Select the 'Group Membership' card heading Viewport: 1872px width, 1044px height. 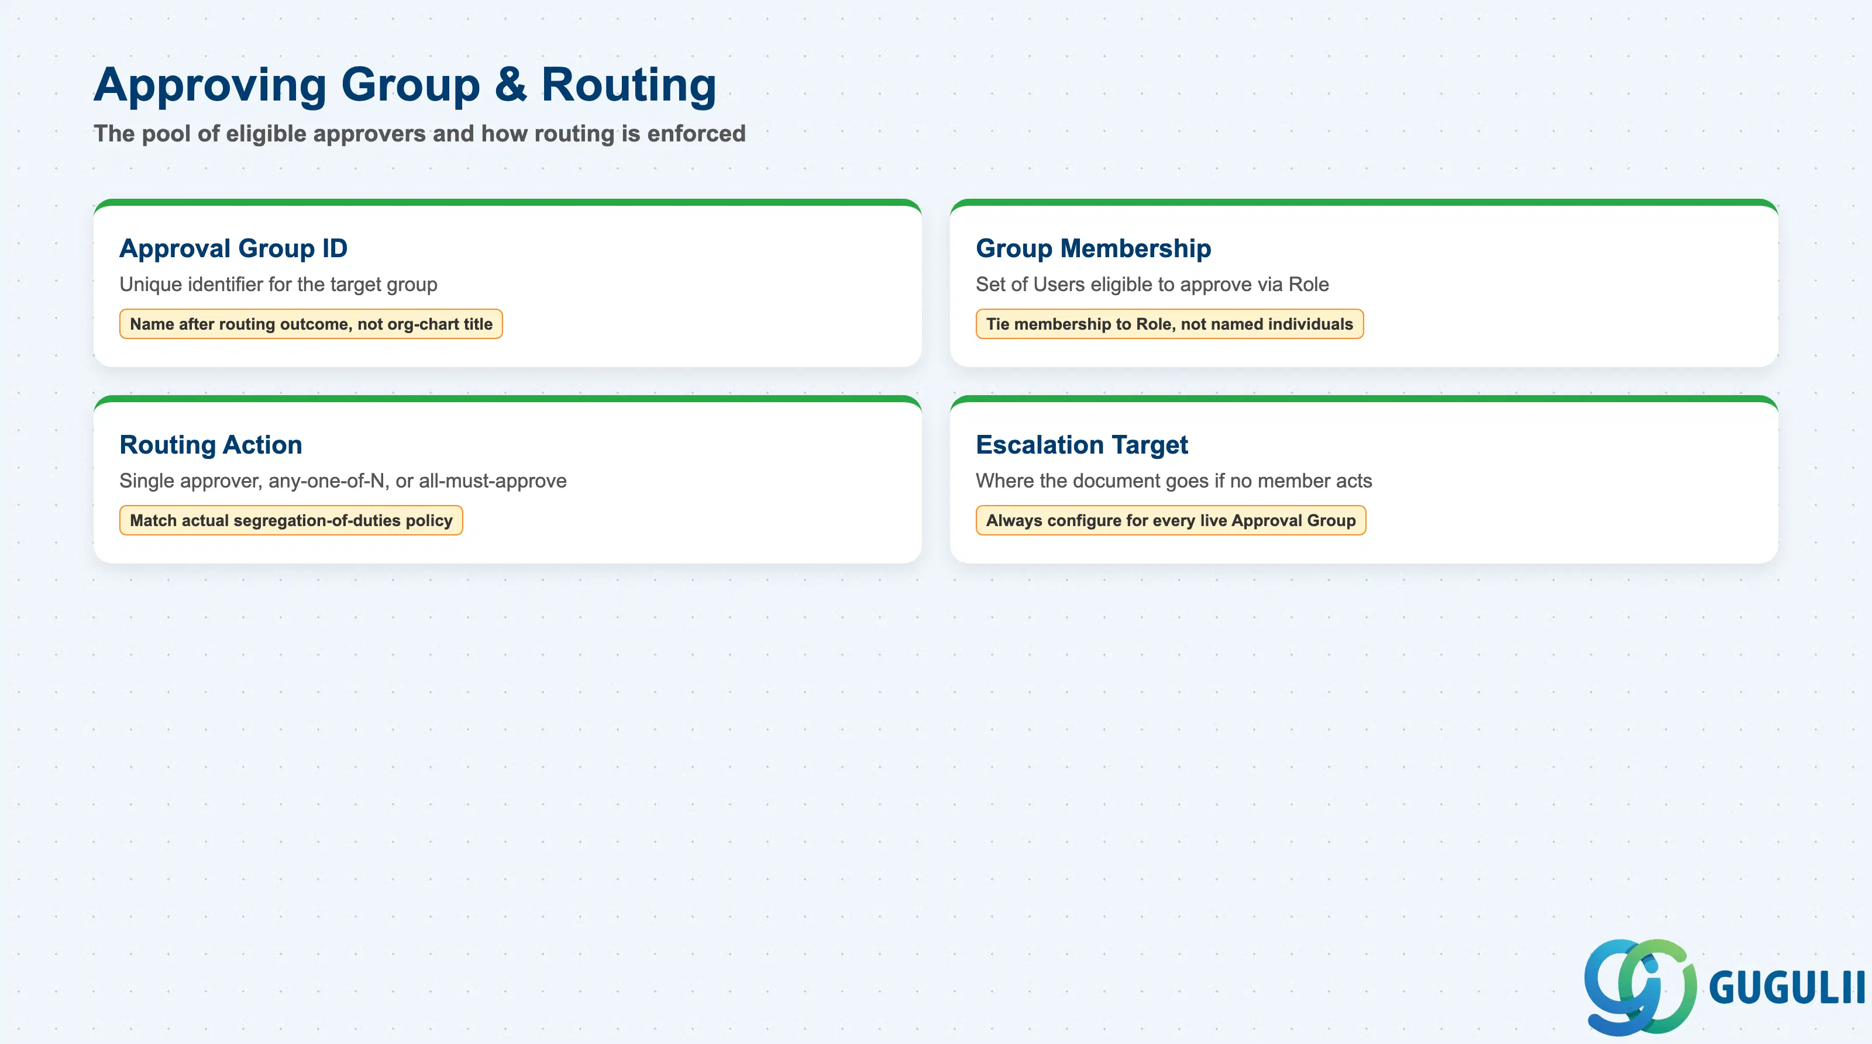click(x=1093, y=248)
